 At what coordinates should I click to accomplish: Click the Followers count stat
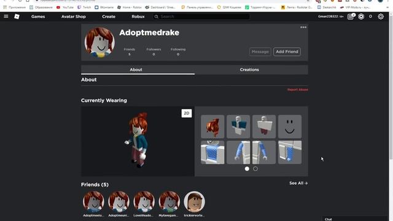point(154,52)
